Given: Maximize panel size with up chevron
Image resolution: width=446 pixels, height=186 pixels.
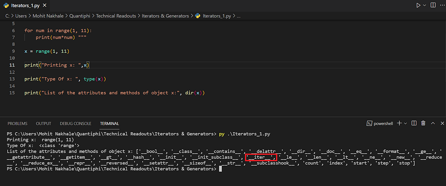Looking at the screenshot, I should (x=433, y=123).
